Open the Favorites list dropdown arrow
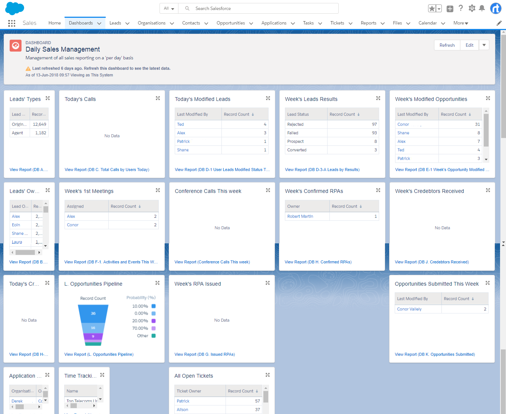 [x=439, y=9]
